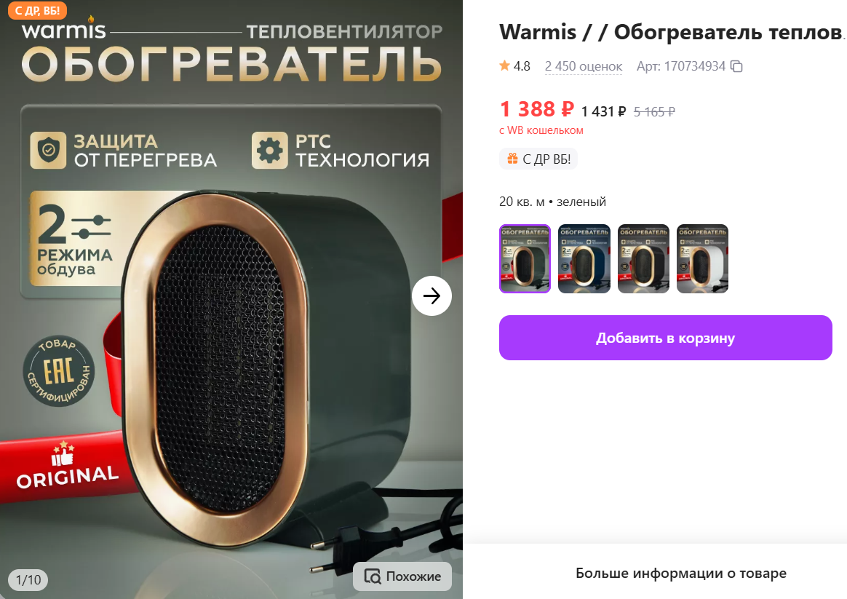This screenshot has width=847, height=599.
Task: Select the green heater color variant
Action: [x=525, y=258]
